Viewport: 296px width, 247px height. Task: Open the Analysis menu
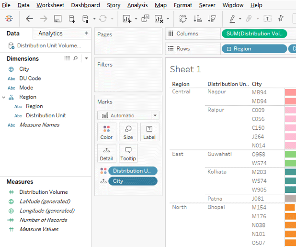137,5
